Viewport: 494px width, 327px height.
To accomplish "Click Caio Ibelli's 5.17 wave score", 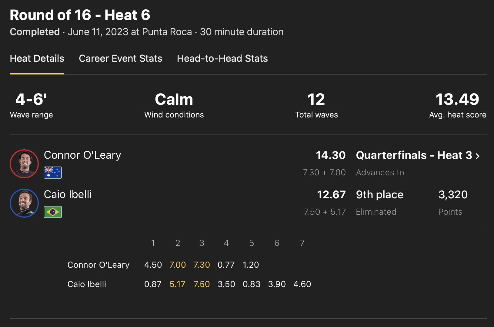I will [177, 284].
